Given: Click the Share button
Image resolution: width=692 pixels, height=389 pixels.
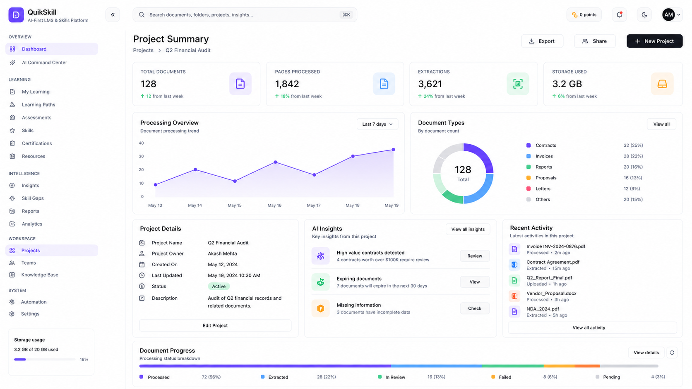Looking at the screenshot, I should pos(594,41).
